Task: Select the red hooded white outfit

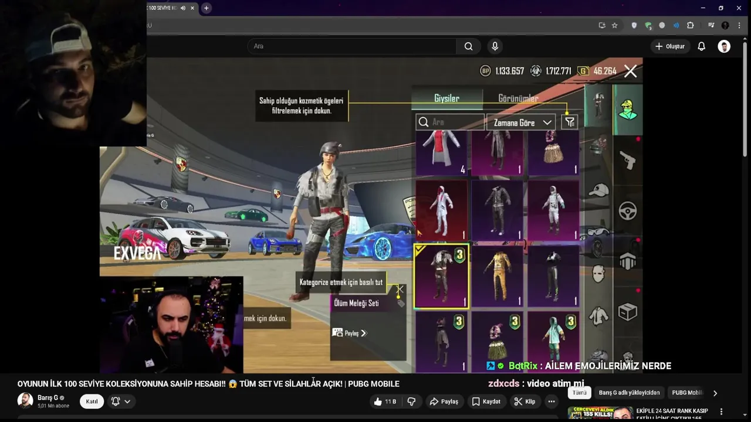Action: [441, 210]
